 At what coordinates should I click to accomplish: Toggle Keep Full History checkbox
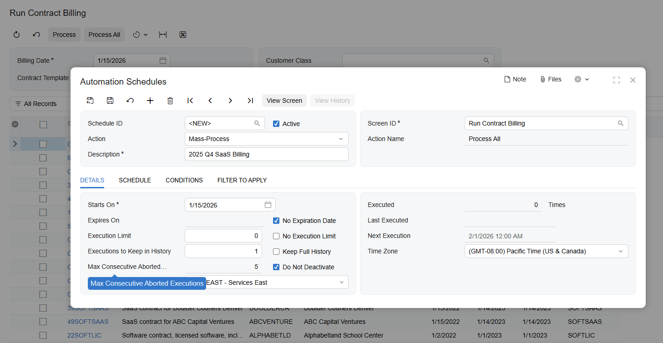point(276,252)
